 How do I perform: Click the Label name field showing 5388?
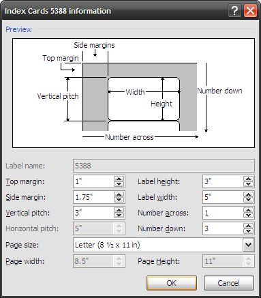(x=164, y=166)
